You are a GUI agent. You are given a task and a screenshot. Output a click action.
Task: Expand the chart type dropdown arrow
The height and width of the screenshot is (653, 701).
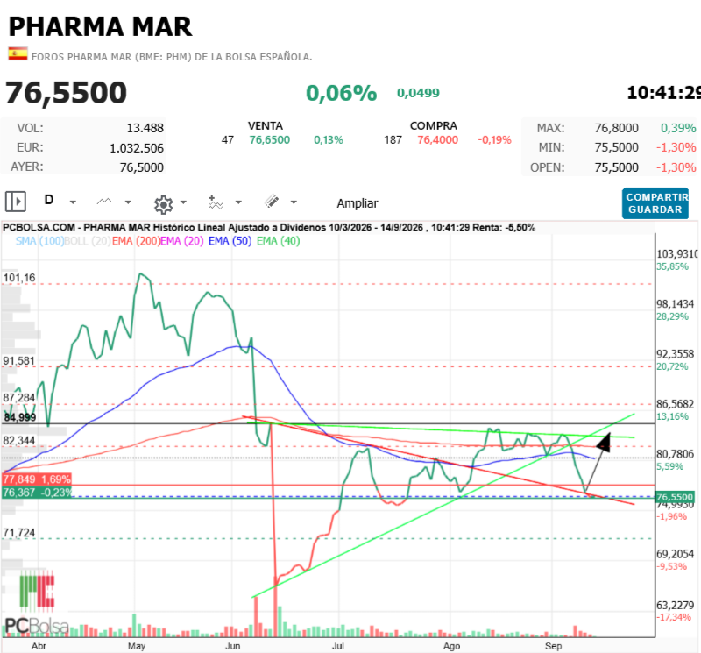click(x=128, y=202)
